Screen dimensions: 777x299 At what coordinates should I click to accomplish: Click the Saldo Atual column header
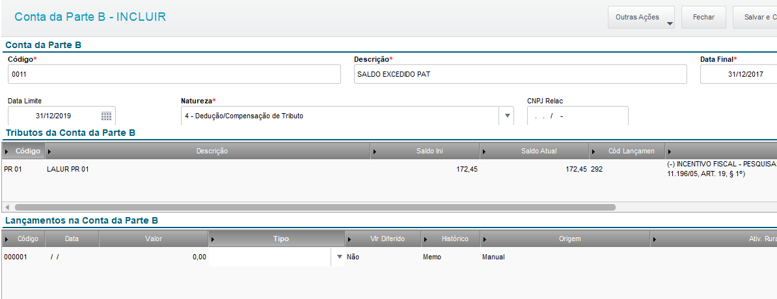coord(534,151)
